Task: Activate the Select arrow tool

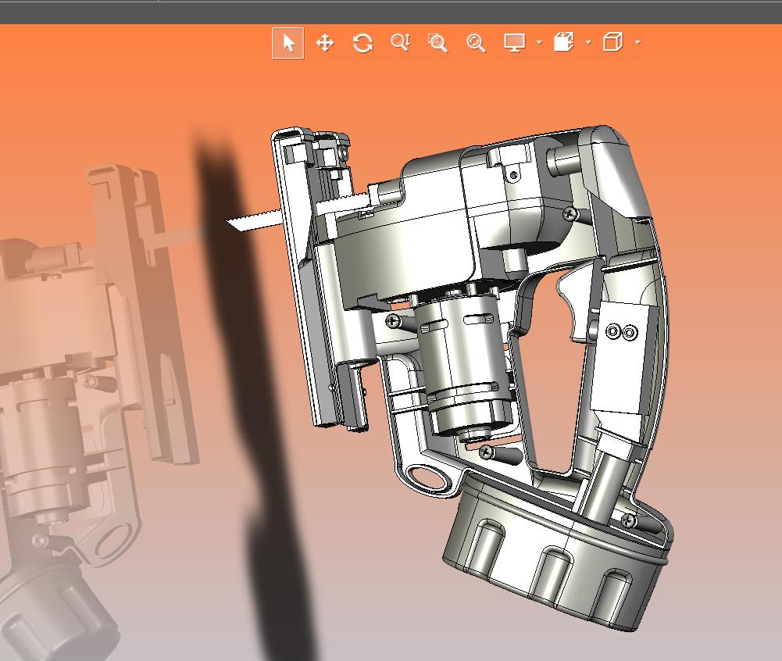Action: [288, 43]
